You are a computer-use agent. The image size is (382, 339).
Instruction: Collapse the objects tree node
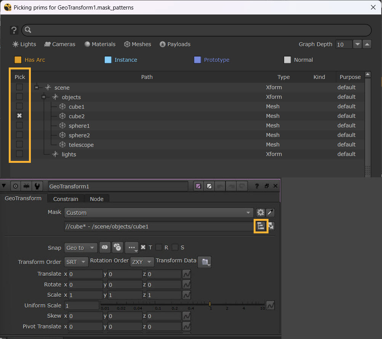pyautogui.click(x=44, y=97)
